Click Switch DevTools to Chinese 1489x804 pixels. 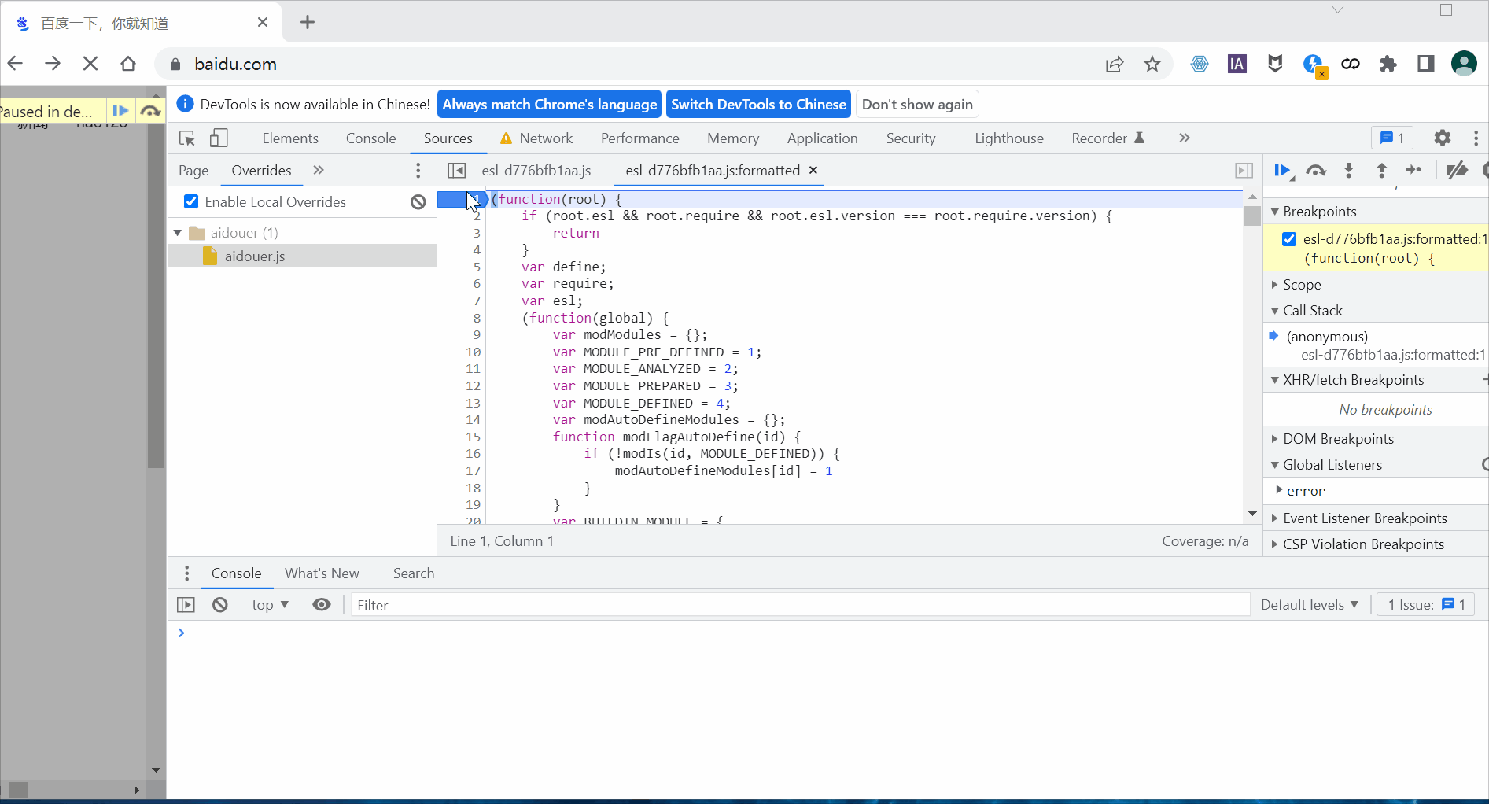pos(758,105)
